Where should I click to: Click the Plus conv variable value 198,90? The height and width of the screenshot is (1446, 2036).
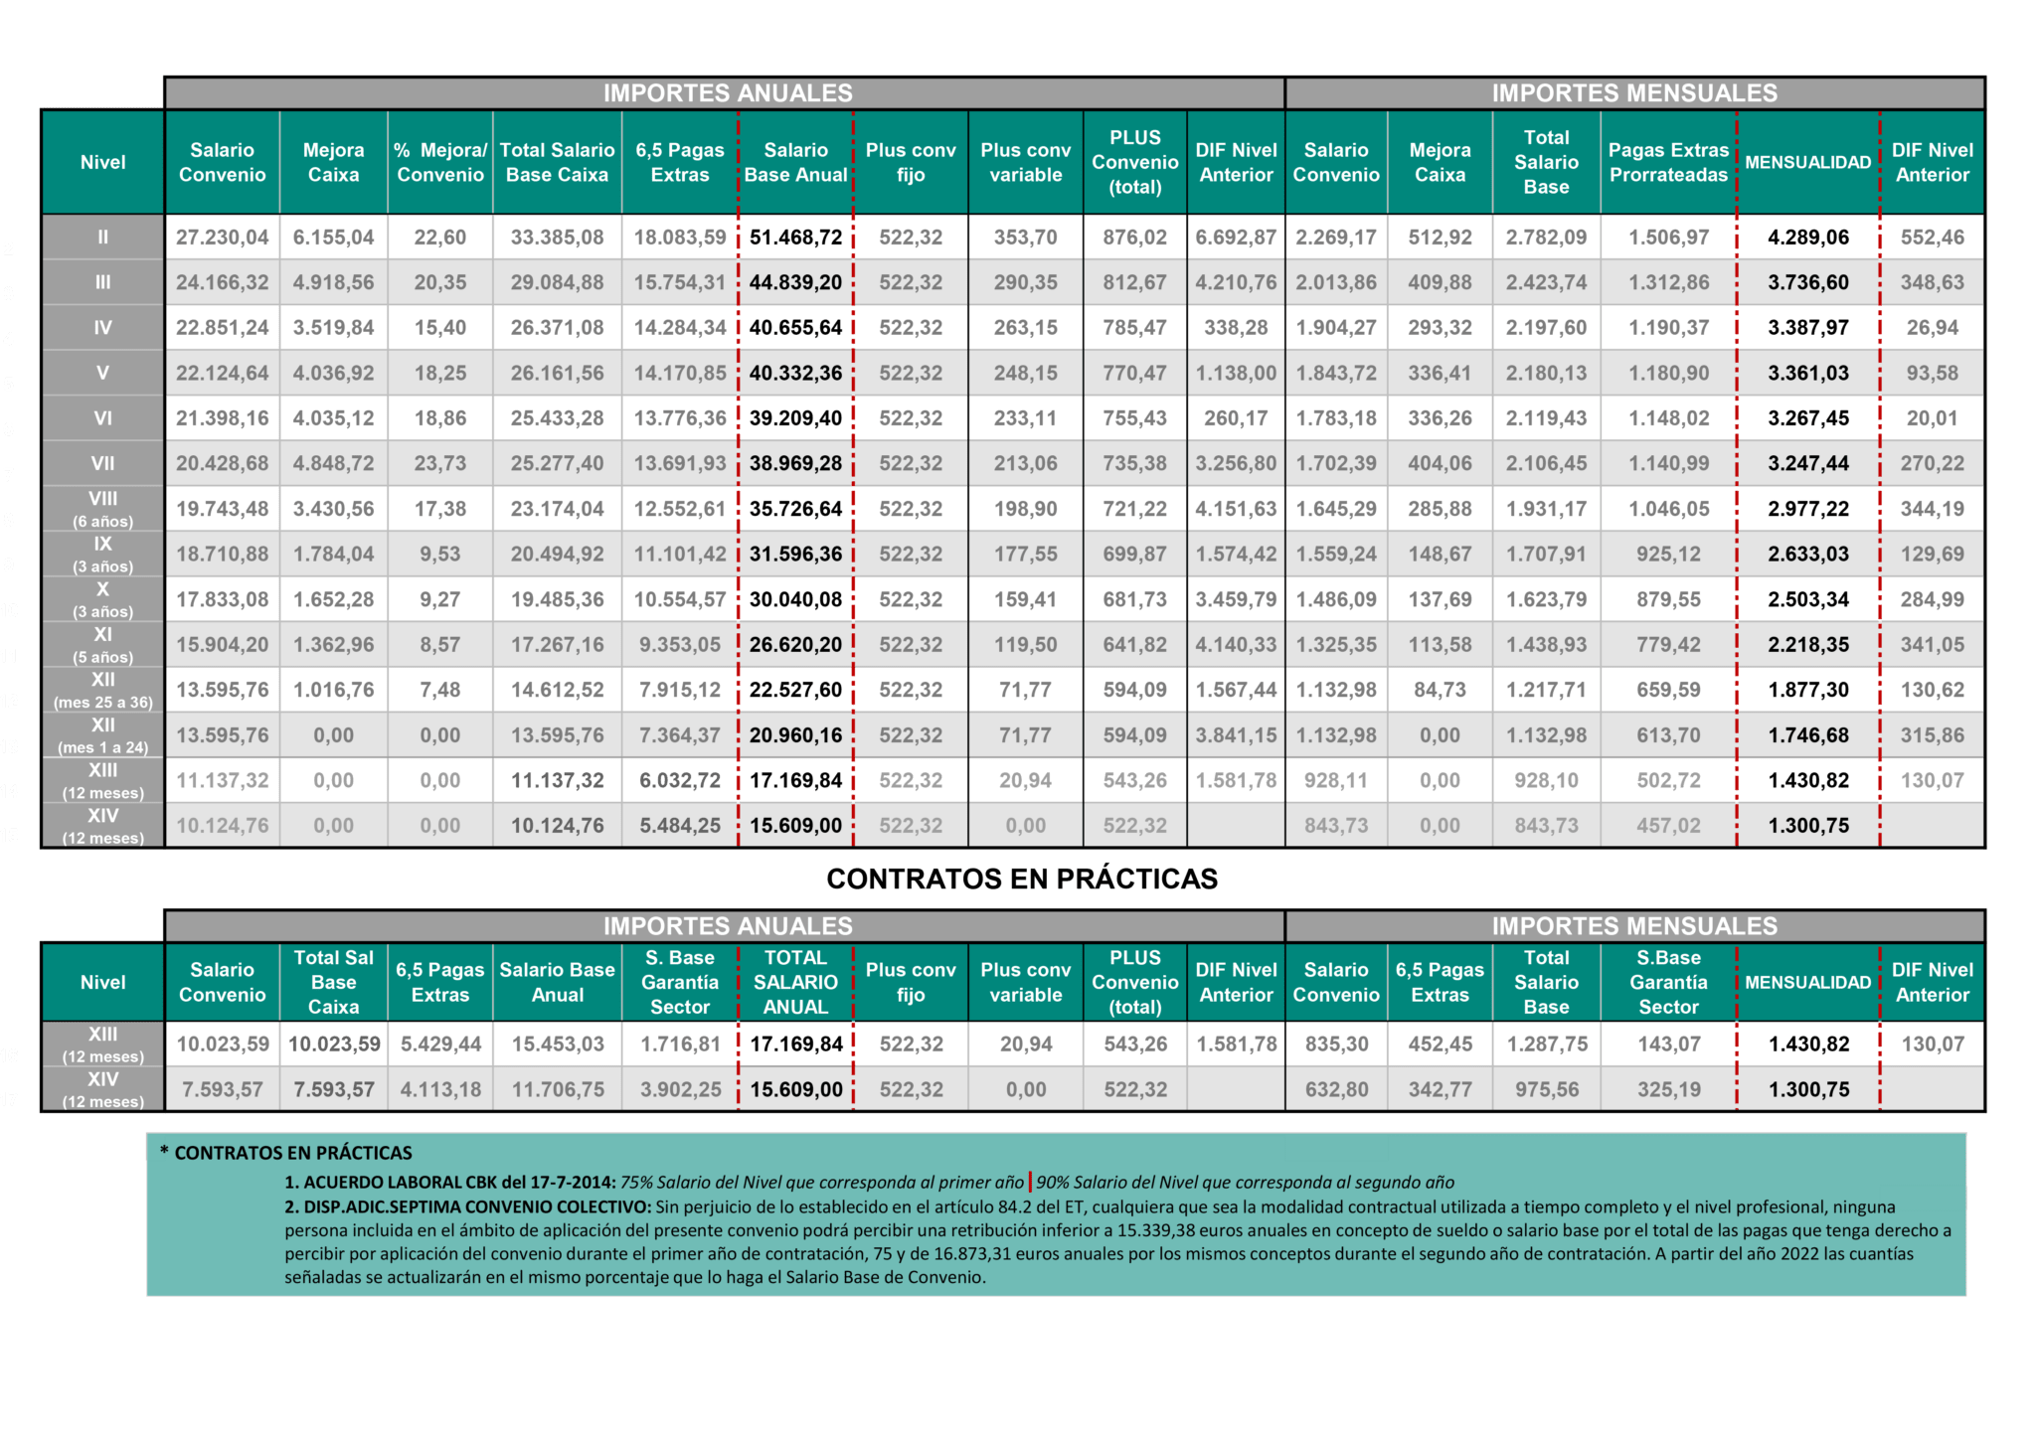pyautogui.click(x=1026, y=509)
